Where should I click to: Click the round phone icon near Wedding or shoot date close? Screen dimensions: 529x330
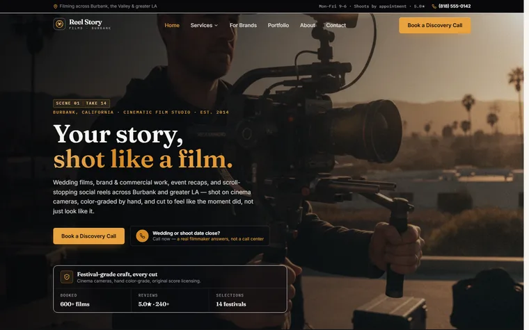pos(142,236)
